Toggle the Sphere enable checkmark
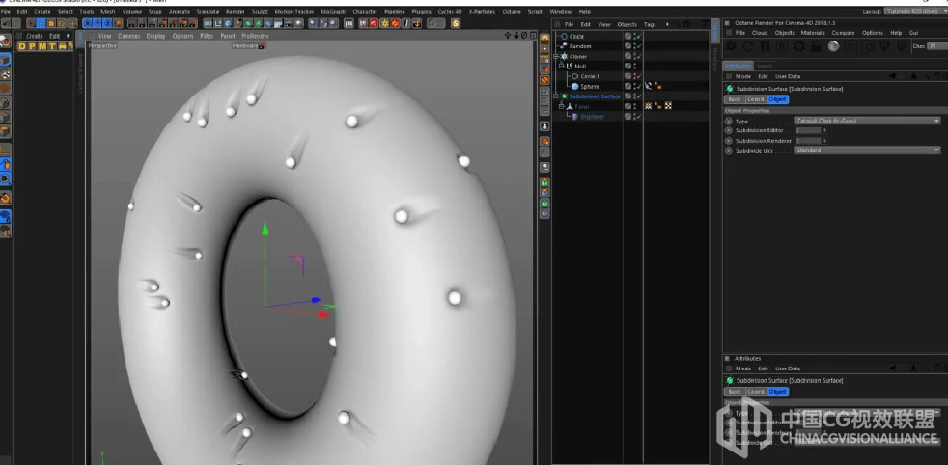Image resolution: width=948 pixels, height=465 pixels. click(x=638, y=87)
